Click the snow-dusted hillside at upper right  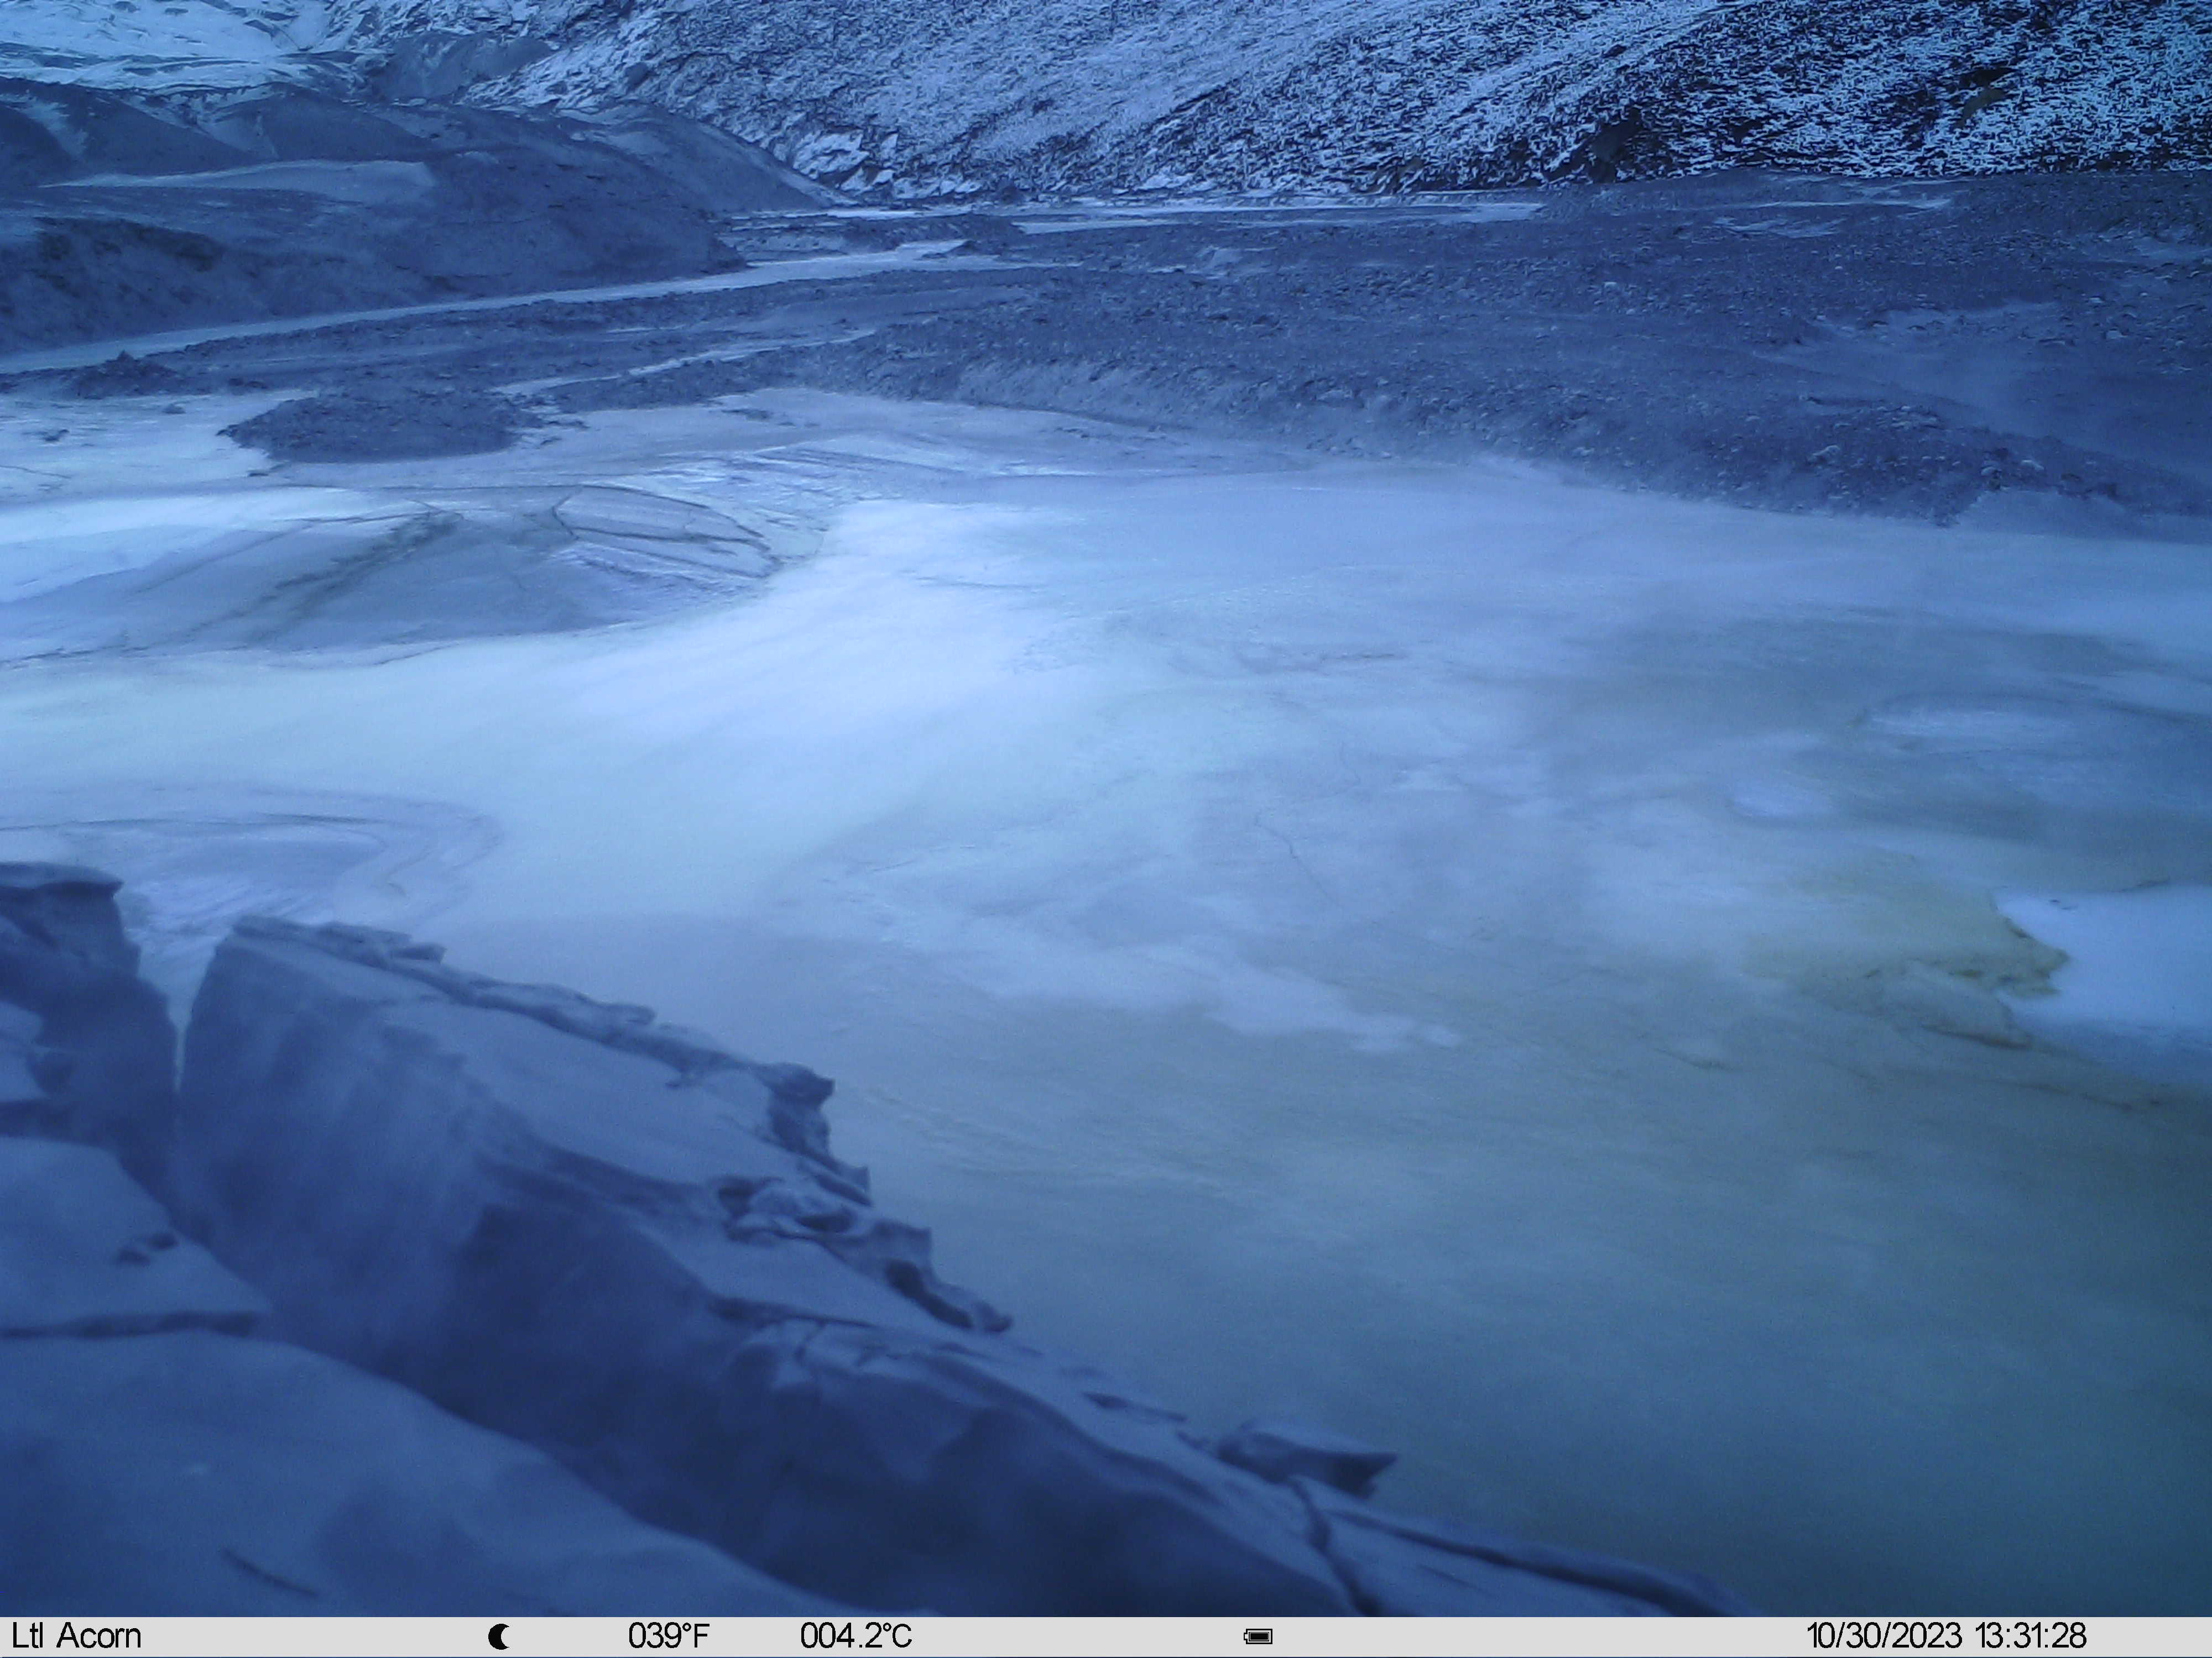point(1500,90)
